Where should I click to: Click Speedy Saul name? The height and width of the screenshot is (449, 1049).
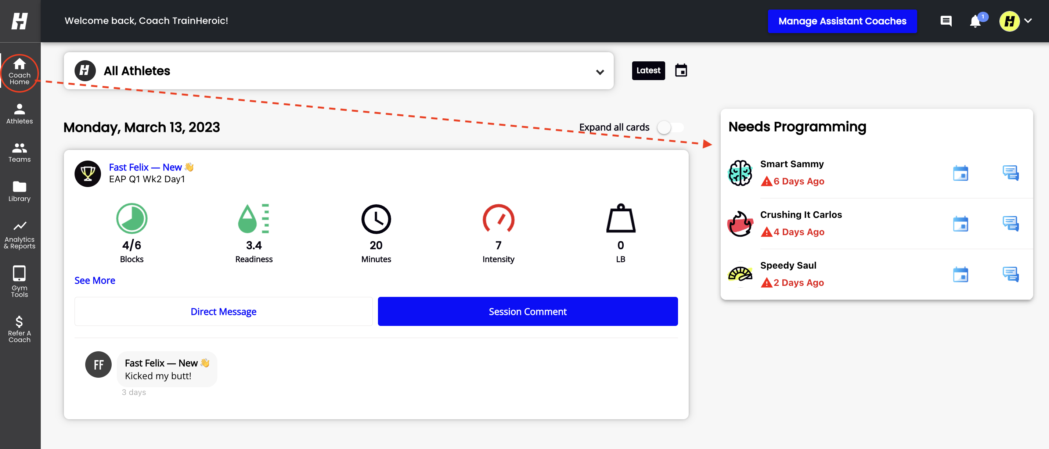788,265
